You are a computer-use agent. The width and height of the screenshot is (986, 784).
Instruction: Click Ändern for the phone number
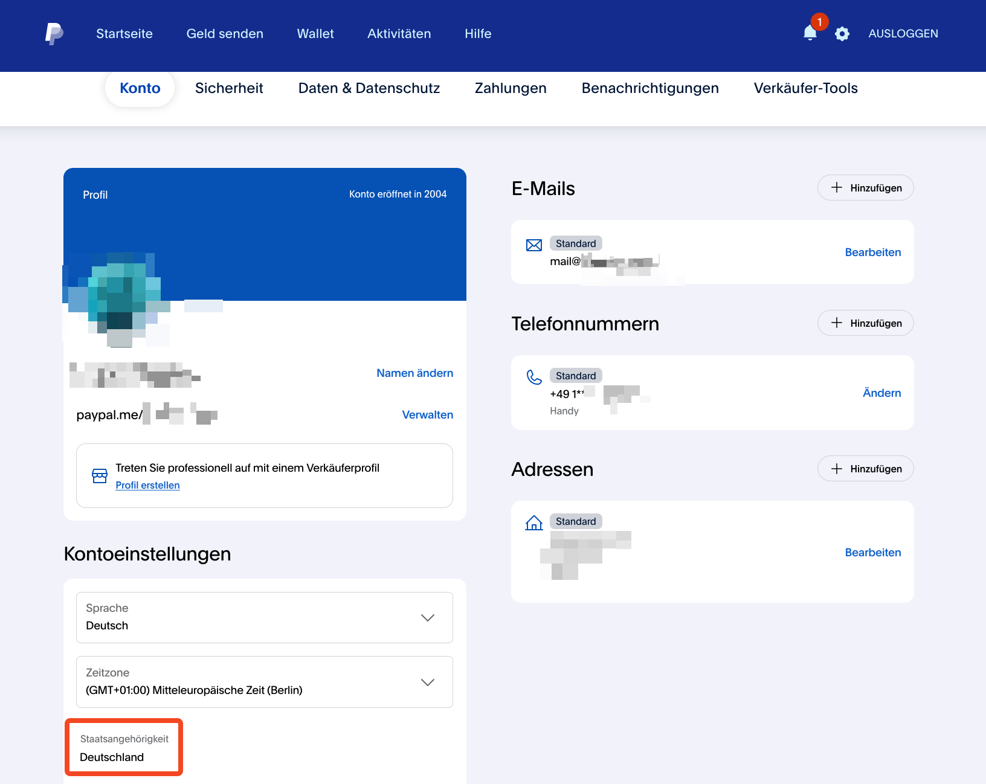click(882, 393)
